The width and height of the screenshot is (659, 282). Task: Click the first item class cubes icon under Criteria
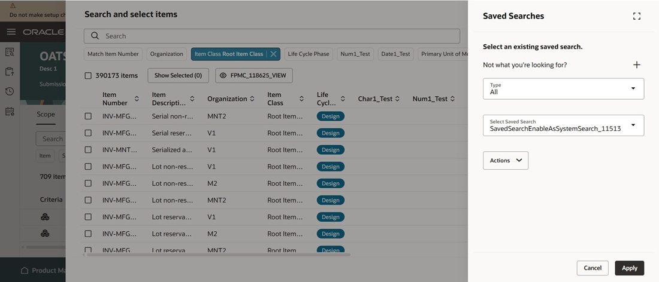coord(45,217)
